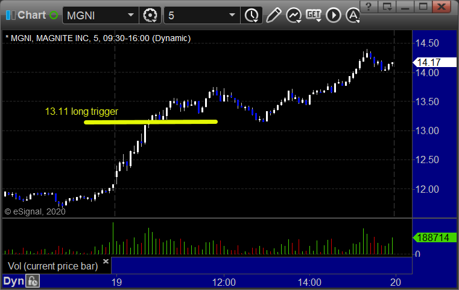
Task: Click the GET toolbar icon
Action: [314, 15]
